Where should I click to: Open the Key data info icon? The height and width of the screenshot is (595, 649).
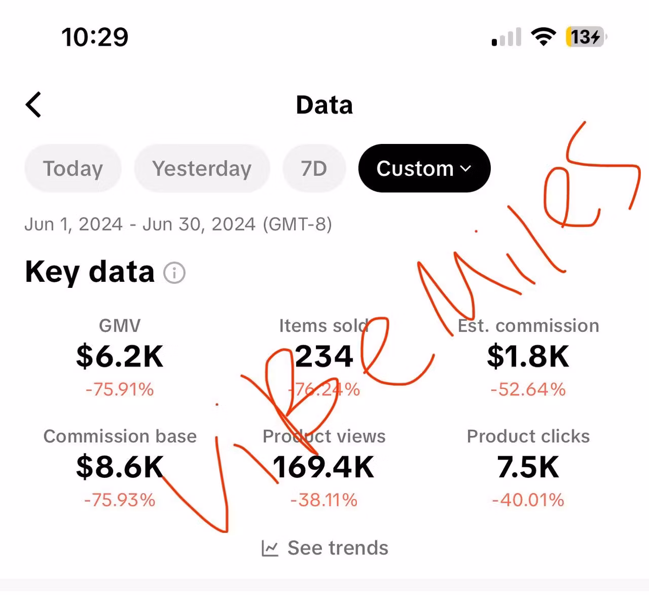click(174, 273)
